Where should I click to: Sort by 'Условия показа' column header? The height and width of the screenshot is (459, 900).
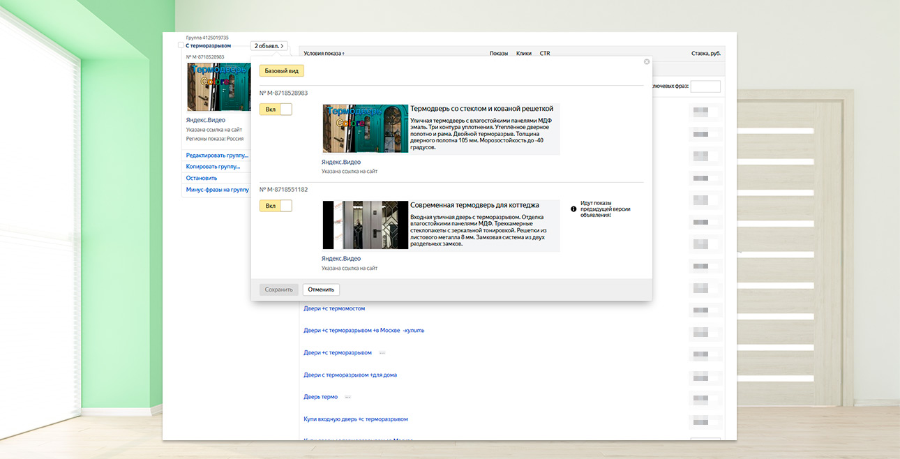coord(324,54)
